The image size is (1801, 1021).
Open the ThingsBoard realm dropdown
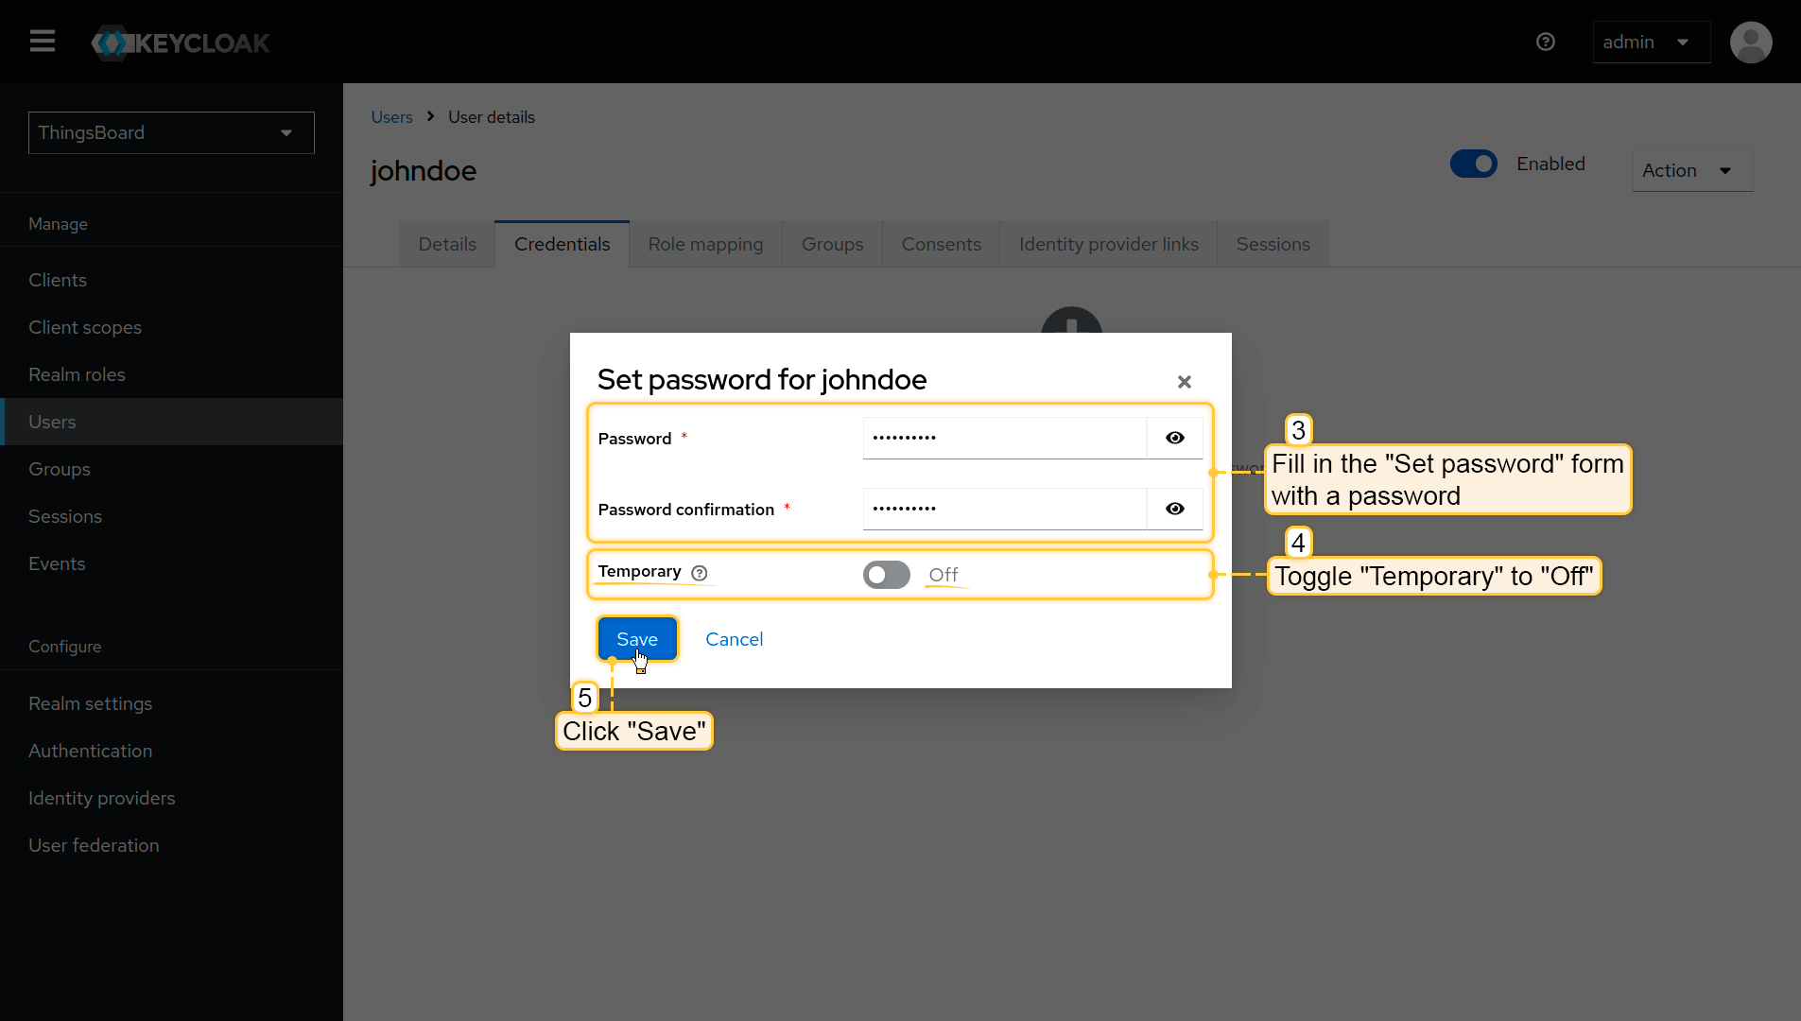171,132
